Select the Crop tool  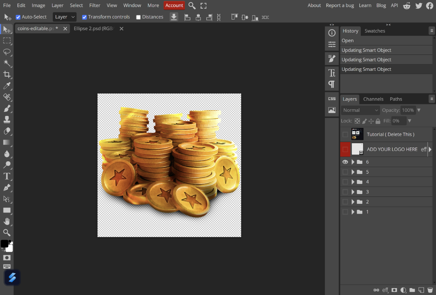pyautogui.click(x=7, y=74)
